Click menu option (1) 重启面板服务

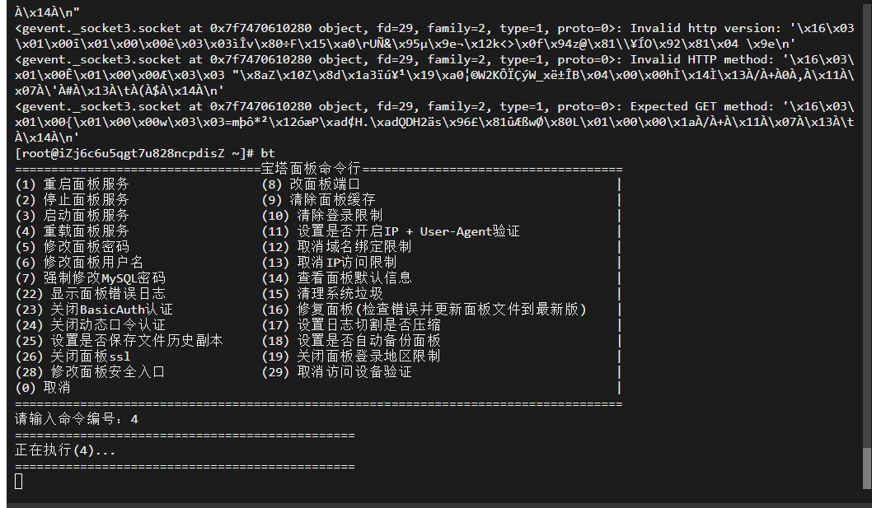pos(73,184)
